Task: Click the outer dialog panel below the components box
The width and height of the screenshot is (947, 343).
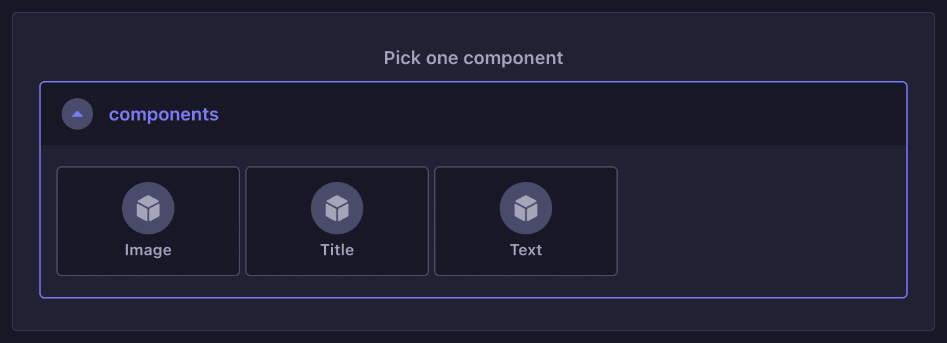Action: point(473,314)
